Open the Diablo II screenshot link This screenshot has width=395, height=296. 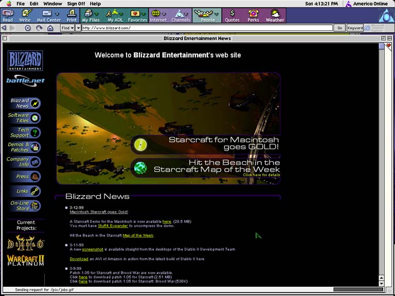point(93,249)
